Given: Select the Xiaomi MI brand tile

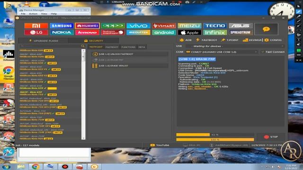Looking at the screenshot, I should click(x=36, y=25).
